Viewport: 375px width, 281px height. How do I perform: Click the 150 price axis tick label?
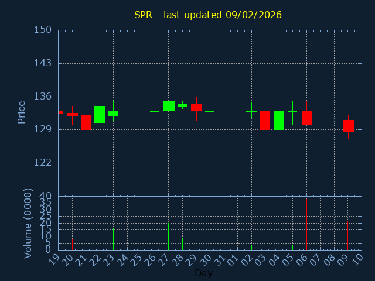43,30
